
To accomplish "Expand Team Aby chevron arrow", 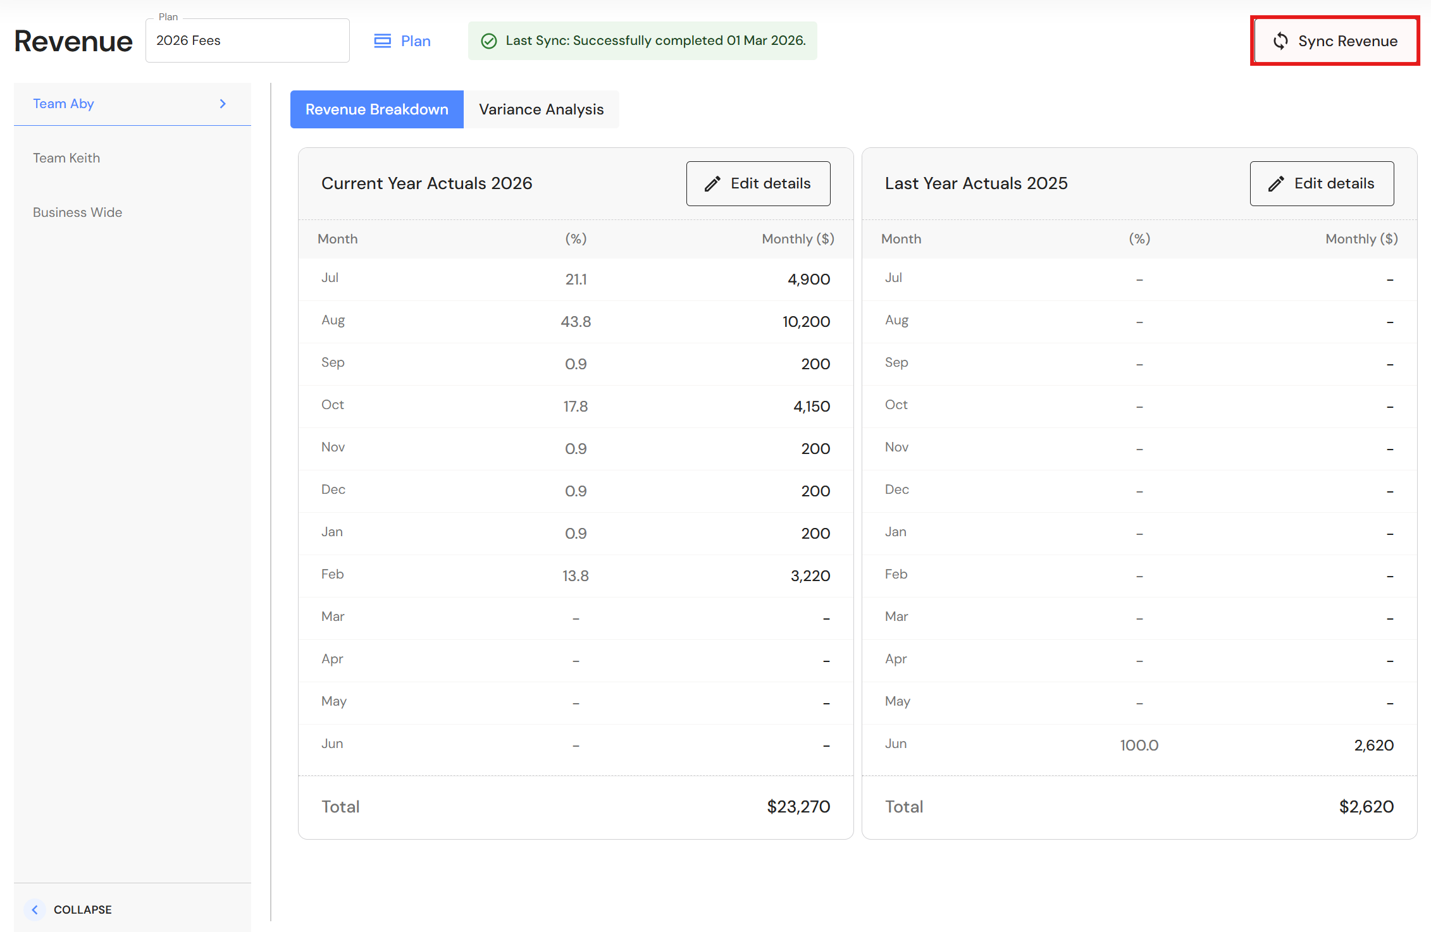I will click(x=223, y=104).
